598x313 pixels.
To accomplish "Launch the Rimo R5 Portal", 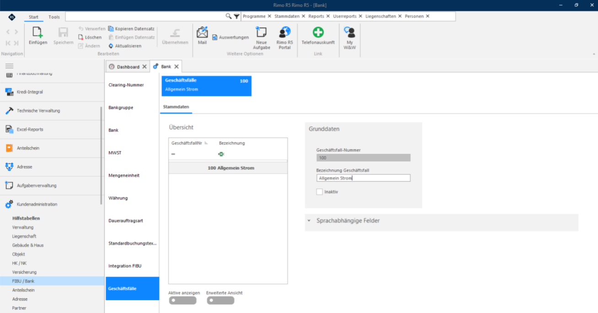I will pyautogui.click(x=284, y=38).
